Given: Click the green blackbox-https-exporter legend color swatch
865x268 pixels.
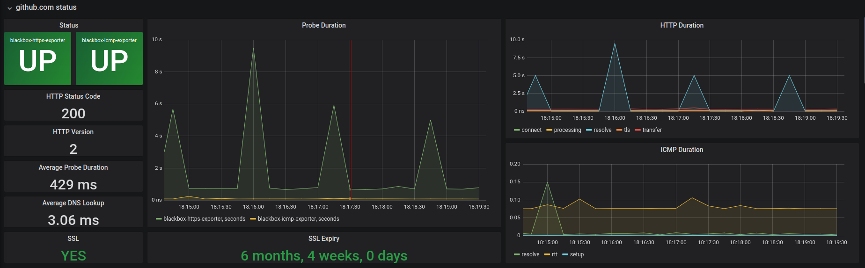Looking at the screenshot, I should pyautogui.click(x=159, y=219).
